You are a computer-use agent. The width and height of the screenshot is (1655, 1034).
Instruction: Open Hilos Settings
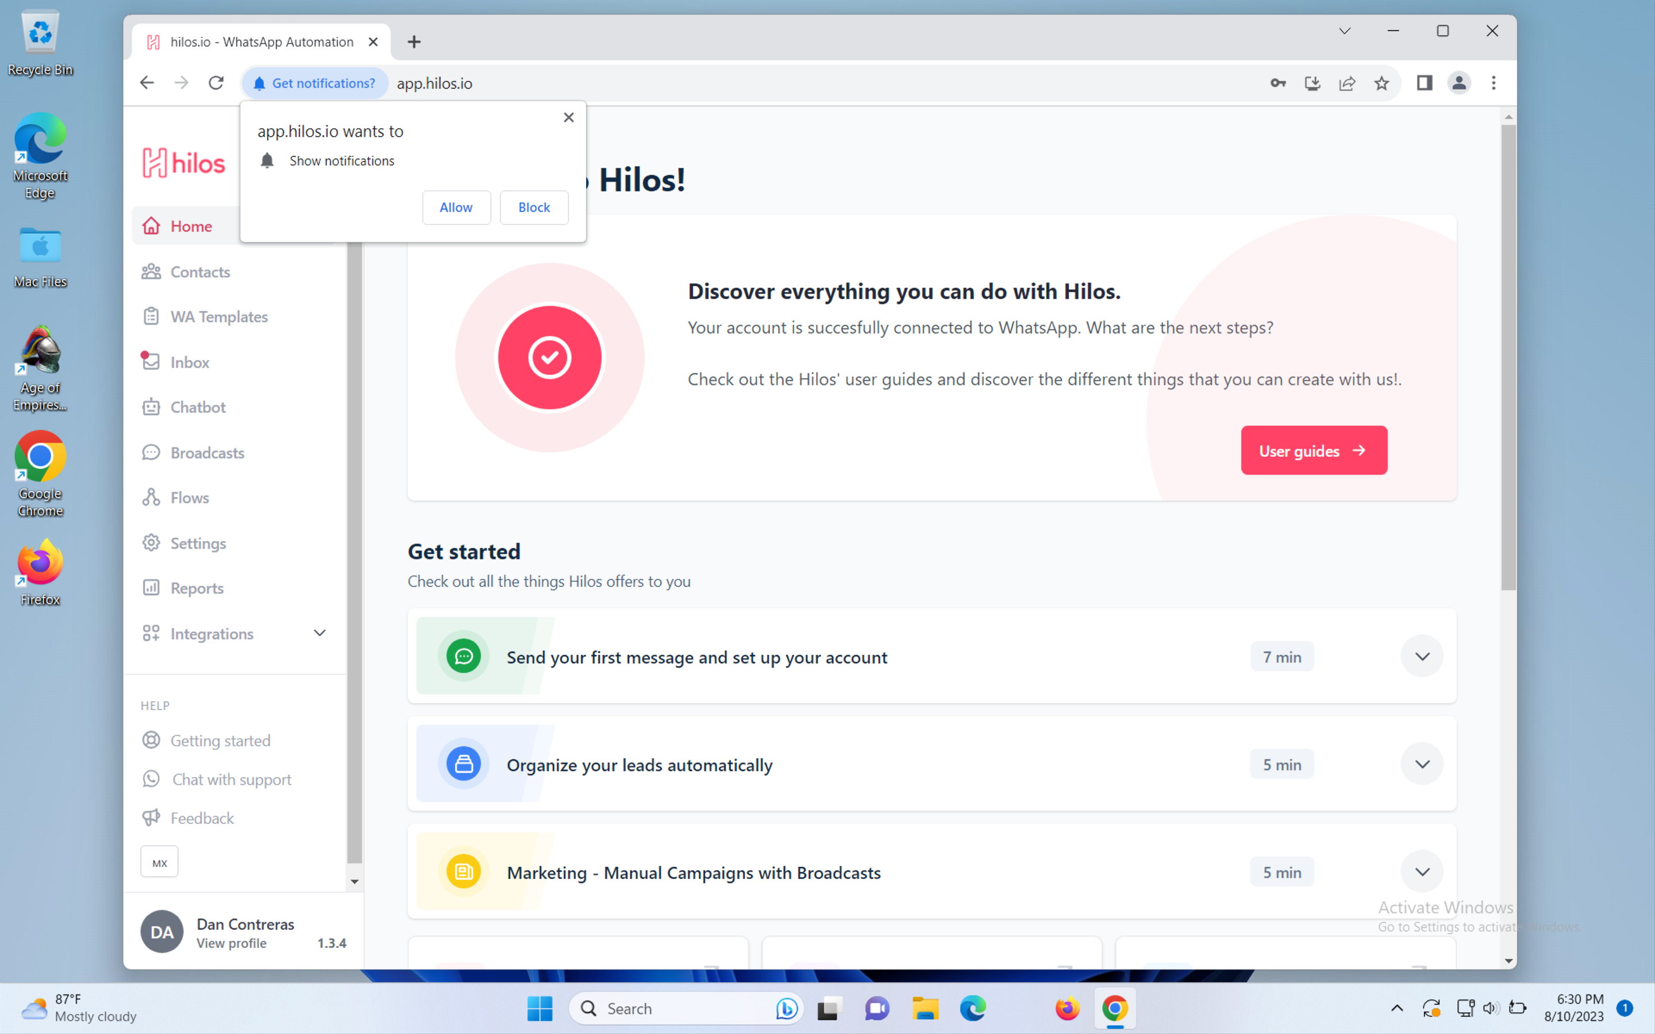198,542
